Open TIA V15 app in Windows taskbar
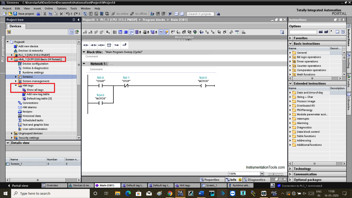 (180, 193)
